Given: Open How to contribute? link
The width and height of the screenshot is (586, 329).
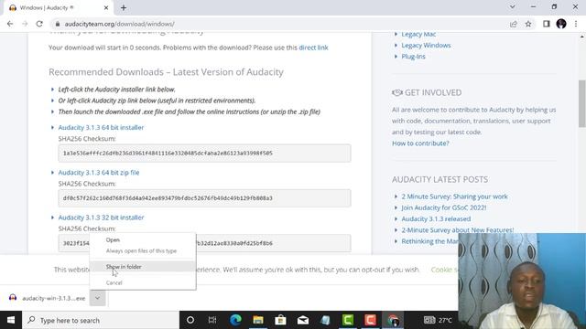Looking at the screenshot, I should [420, 143].
